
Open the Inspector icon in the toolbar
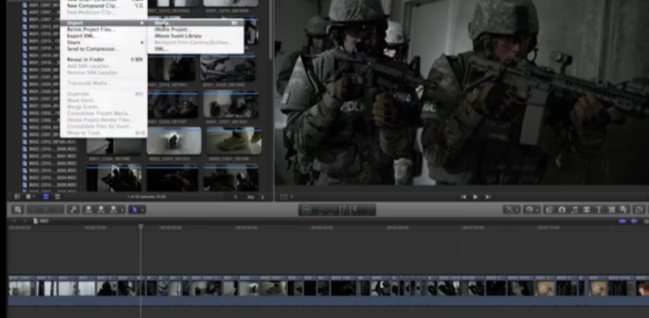(x=639, y=210)
